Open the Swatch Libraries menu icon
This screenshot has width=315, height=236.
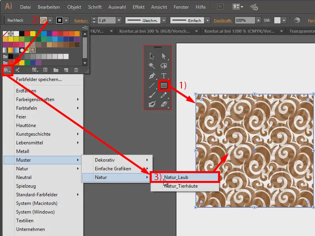click(x=7, y=70)
